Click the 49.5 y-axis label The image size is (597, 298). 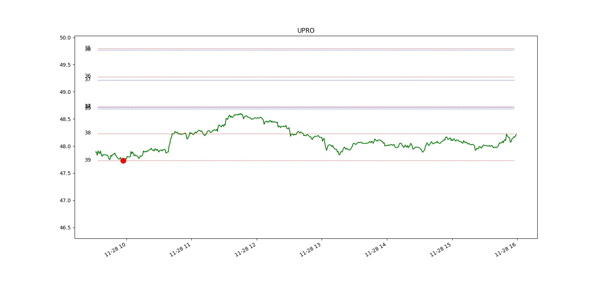coord(65,65)
